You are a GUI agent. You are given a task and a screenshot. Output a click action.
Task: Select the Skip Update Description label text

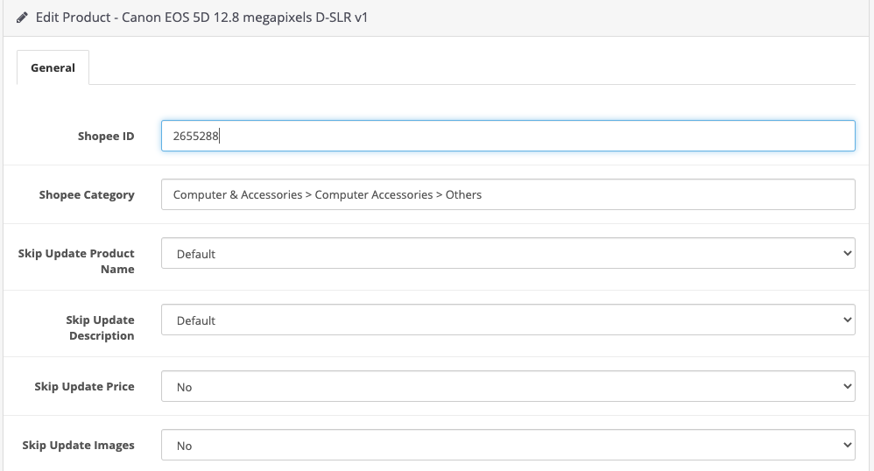tap(101, 327)
